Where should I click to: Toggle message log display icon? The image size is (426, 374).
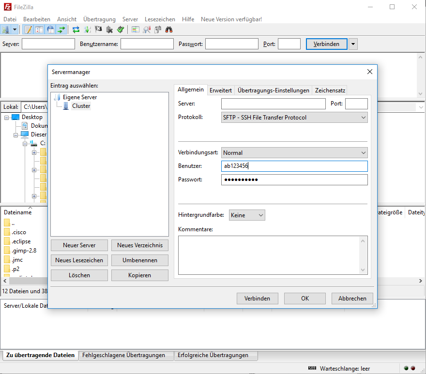(x=29, y=30)
